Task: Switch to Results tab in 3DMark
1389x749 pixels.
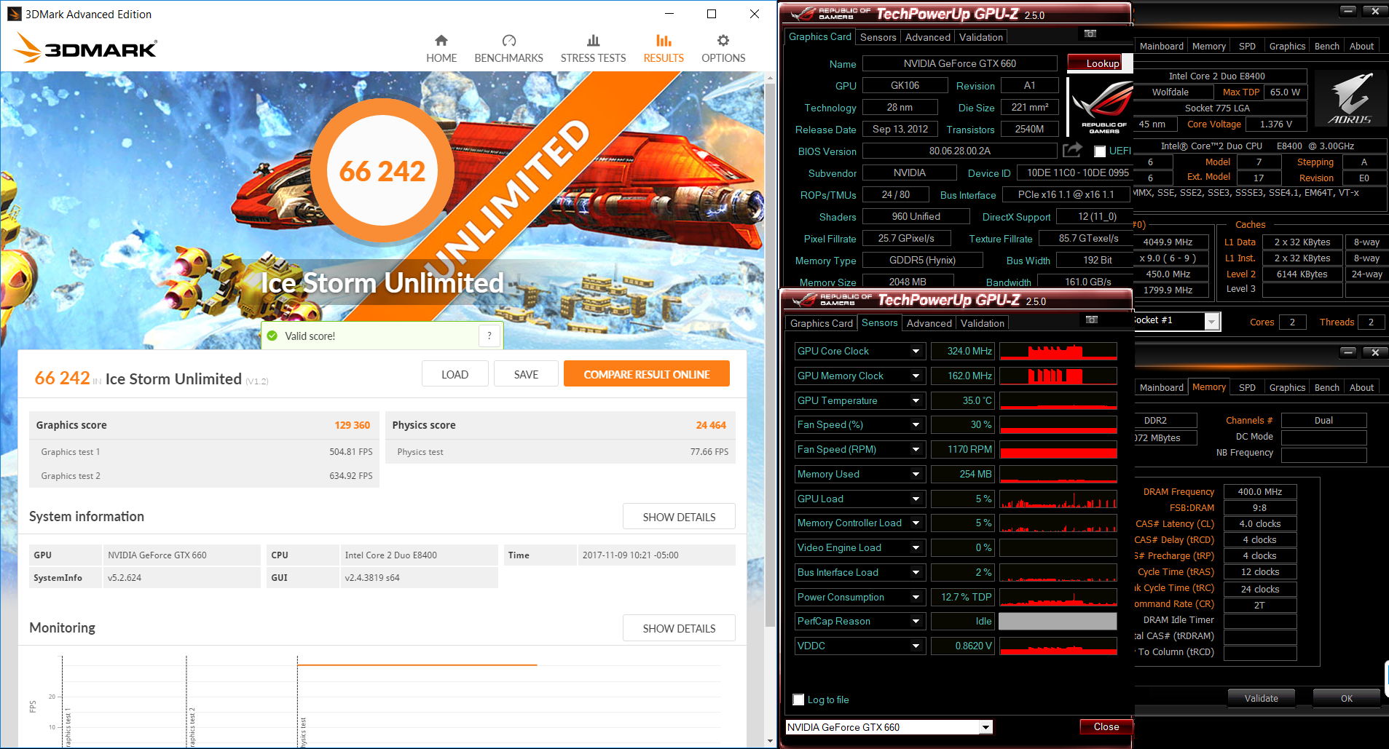Action: (664, 49)
